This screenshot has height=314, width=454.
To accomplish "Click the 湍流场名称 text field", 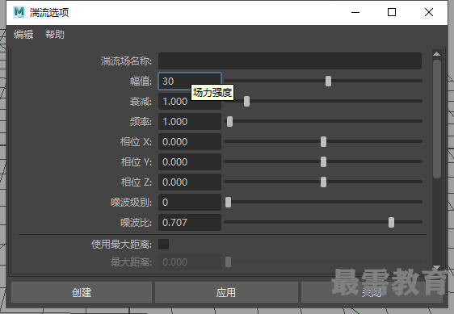I will point(290,61).
